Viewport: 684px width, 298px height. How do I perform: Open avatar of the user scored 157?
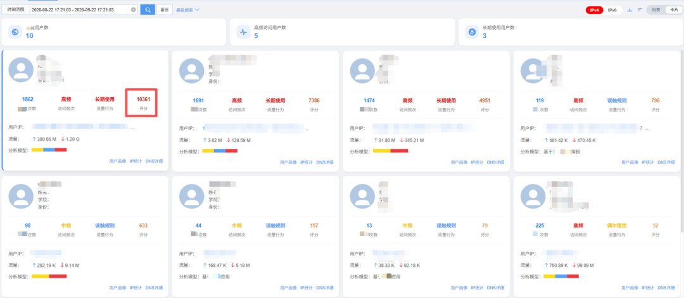click(192, 197)
